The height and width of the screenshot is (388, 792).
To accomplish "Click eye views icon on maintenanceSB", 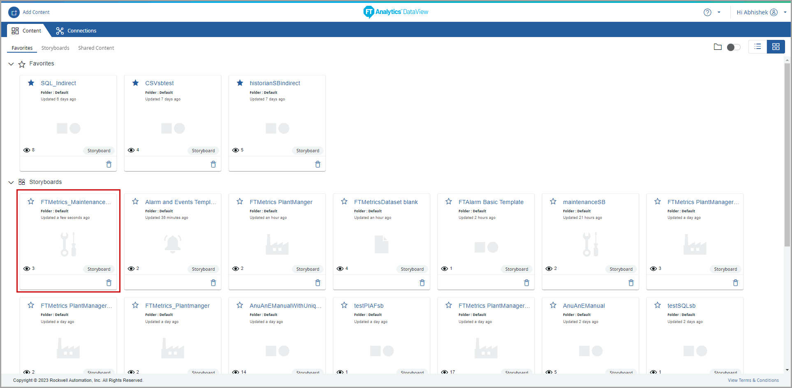I will click(x=549, y=269).
